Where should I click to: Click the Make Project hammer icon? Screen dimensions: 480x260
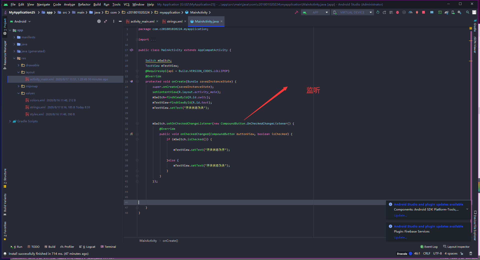coord(296,12)
